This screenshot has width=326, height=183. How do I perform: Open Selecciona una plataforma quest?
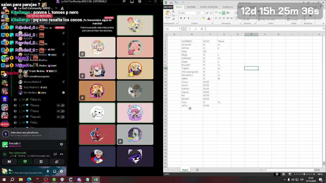pyautogui.click(x=33, y=134)
